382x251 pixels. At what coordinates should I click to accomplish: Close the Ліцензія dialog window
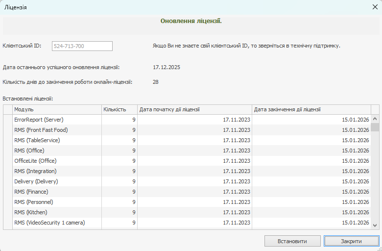375,7
